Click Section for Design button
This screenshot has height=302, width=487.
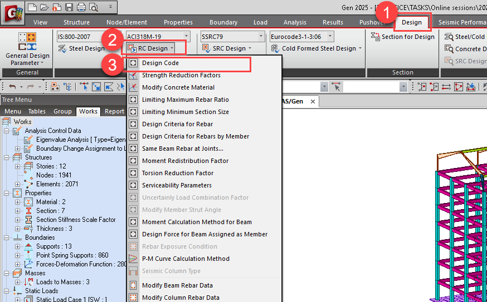(403, 37)
